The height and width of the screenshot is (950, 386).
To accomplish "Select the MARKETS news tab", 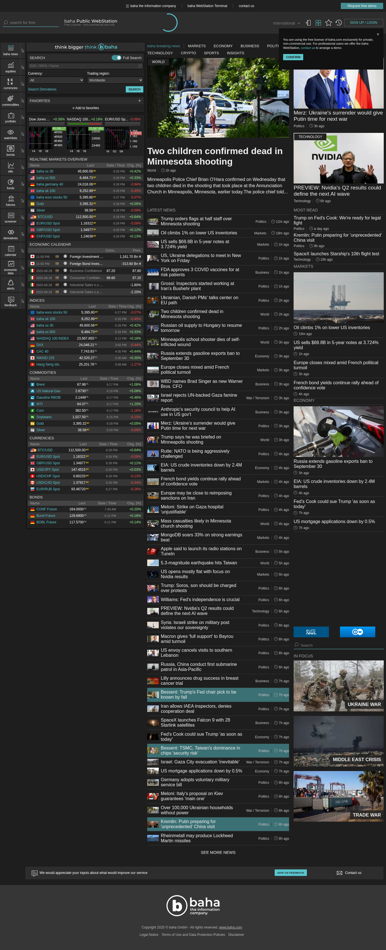I will click(197, 46).
